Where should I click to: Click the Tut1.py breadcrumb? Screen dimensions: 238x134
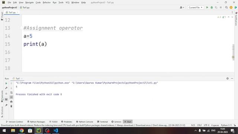(25, 7)
